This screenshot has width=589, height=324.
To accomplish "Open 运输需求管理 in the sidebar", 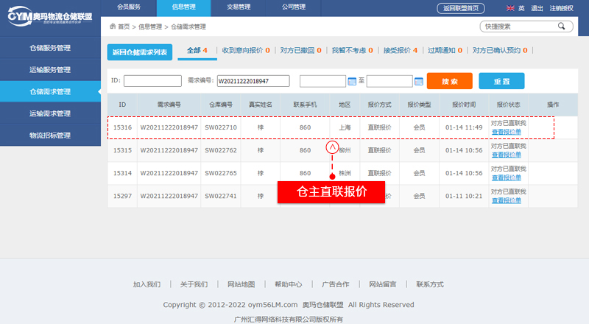I will [50, 113].
